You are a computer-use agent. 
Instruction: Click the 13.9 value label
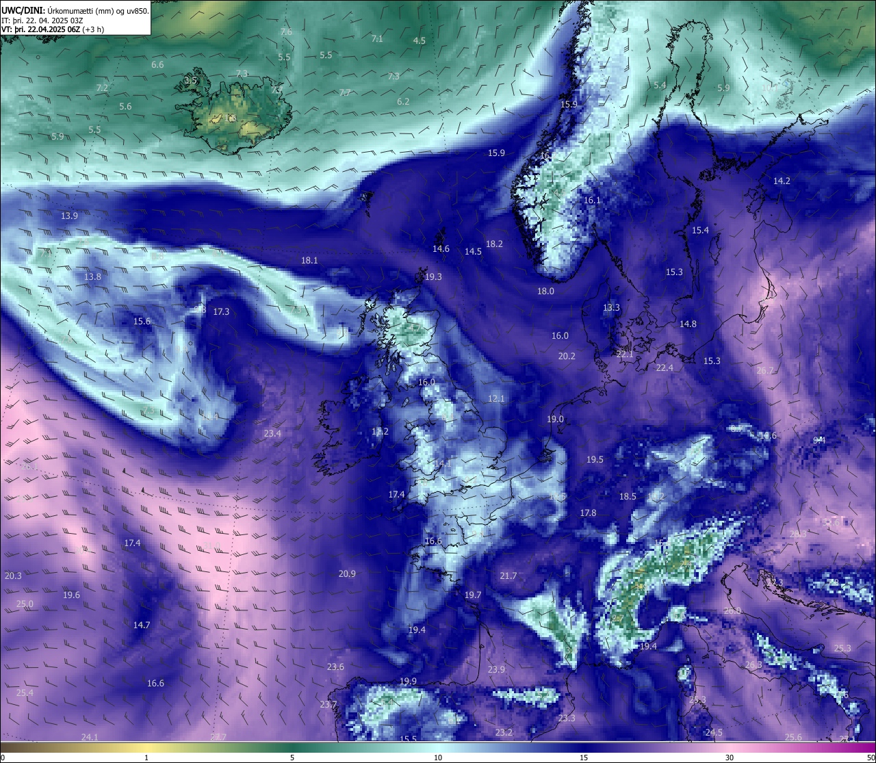pos(69,216)
